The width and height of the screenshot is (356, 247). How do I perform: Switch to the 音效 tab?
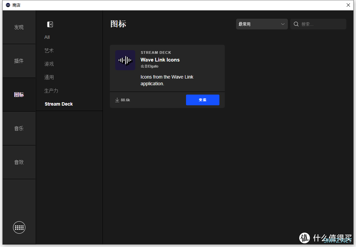19,162
